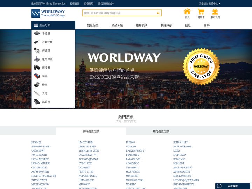This screenshot has width=252, height=189.
Task: Open part number UC3906Q
Action: [131, 146]
